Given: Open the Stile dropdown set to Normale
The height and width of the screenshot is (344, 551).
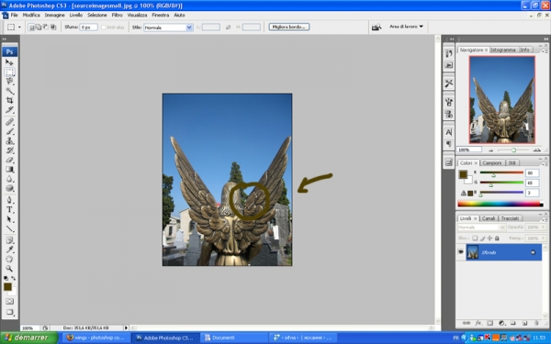Looking at the screenshot, I should [168, 28].
